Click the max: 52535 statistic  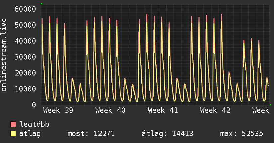(x=241, y=134)
